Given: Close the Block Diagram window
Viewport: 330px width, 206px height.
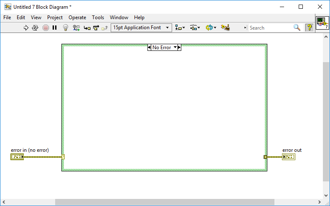Looking at the screenshot, I should click(x=320, y=7).
